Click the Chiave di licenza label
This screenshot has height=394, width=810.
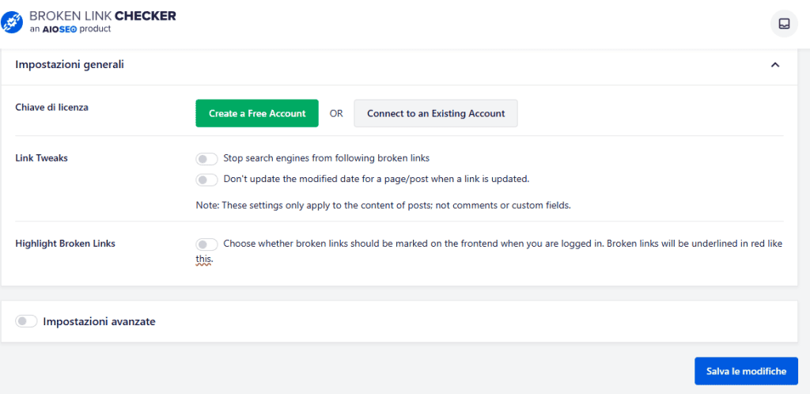[x=51, y=107]
